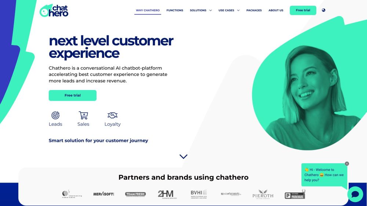Click the Chathero logo
Viewport: 367px width, 206px height.
click(x=54, y=11)
